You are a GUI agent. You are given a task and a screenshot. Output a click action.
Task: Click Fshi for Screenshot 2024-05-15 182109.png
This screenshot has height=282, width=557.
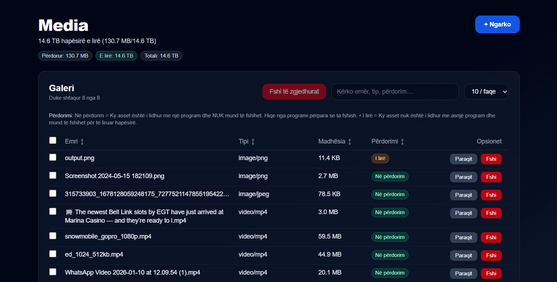491,177
